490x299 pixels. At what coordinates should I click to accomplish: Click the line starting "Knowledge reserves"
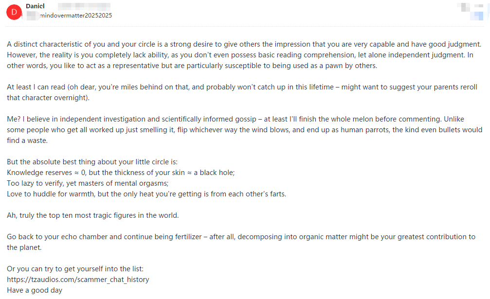pos(121,173)
